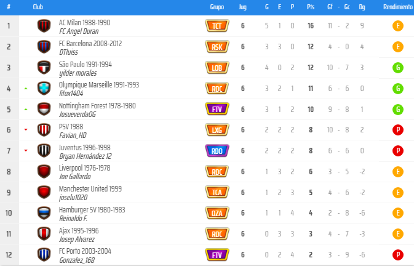
Task: Click the Rendimiento column header
Action: pyautogui.click(x=397, y=7)
